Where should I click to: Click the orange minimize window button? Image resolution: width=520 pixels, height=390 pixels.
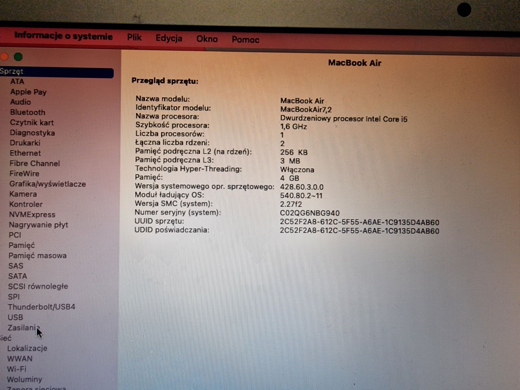click(4, 56)
